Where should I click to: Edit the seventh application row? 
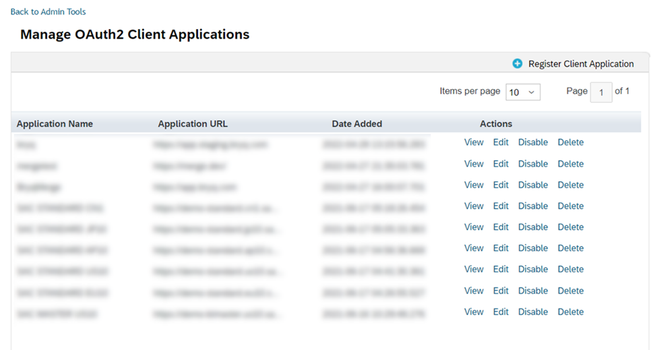click(x=501, y=269)
